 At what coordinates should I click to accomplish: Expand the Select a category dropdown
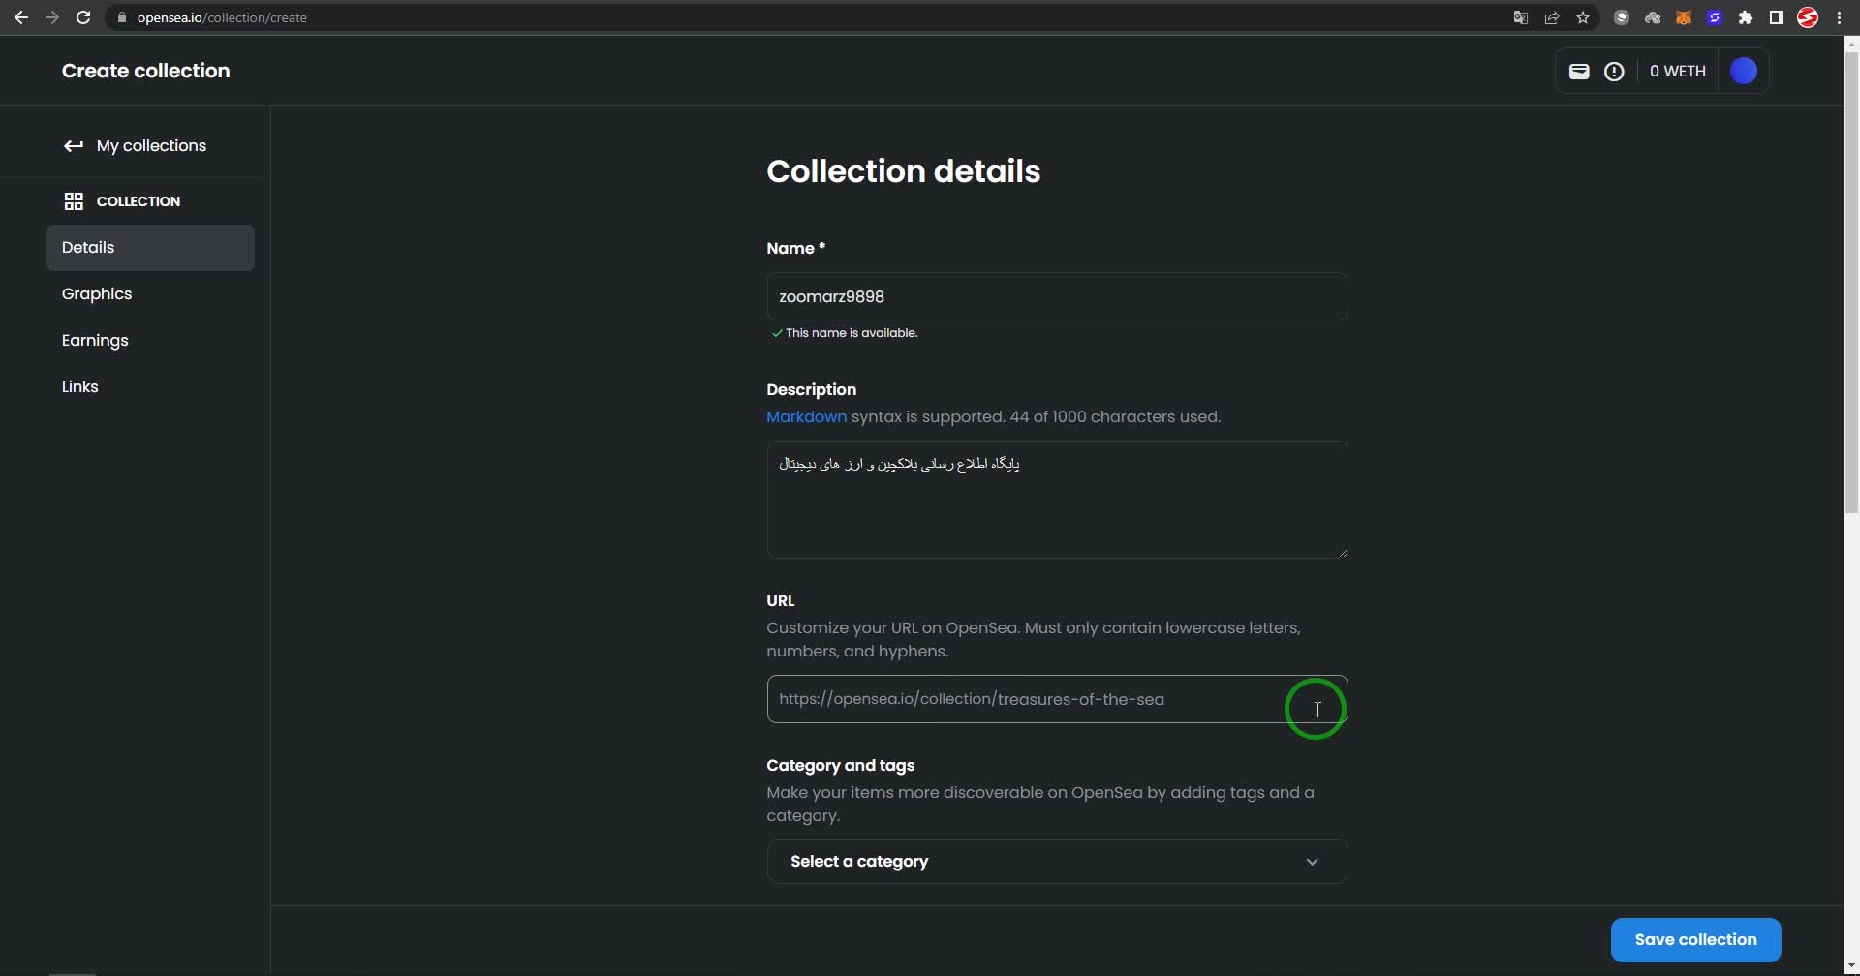[1056, 862]
